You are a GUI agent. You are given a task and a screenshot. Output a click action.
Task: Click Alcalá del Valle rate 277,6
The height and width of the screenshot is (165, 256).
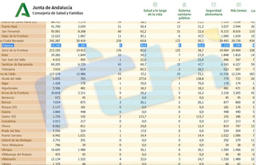click(142, 79)
